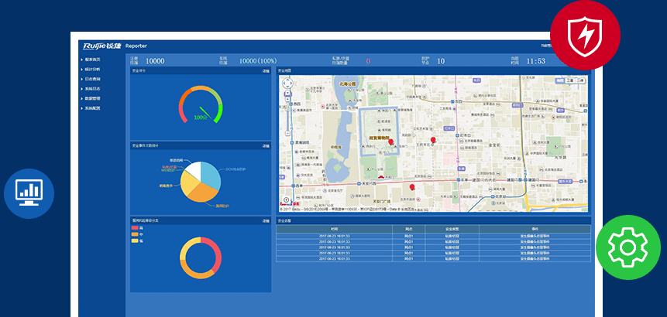Switch map to 卫星 view
Viewport: 667px width, 317px height.
(570, 80)
